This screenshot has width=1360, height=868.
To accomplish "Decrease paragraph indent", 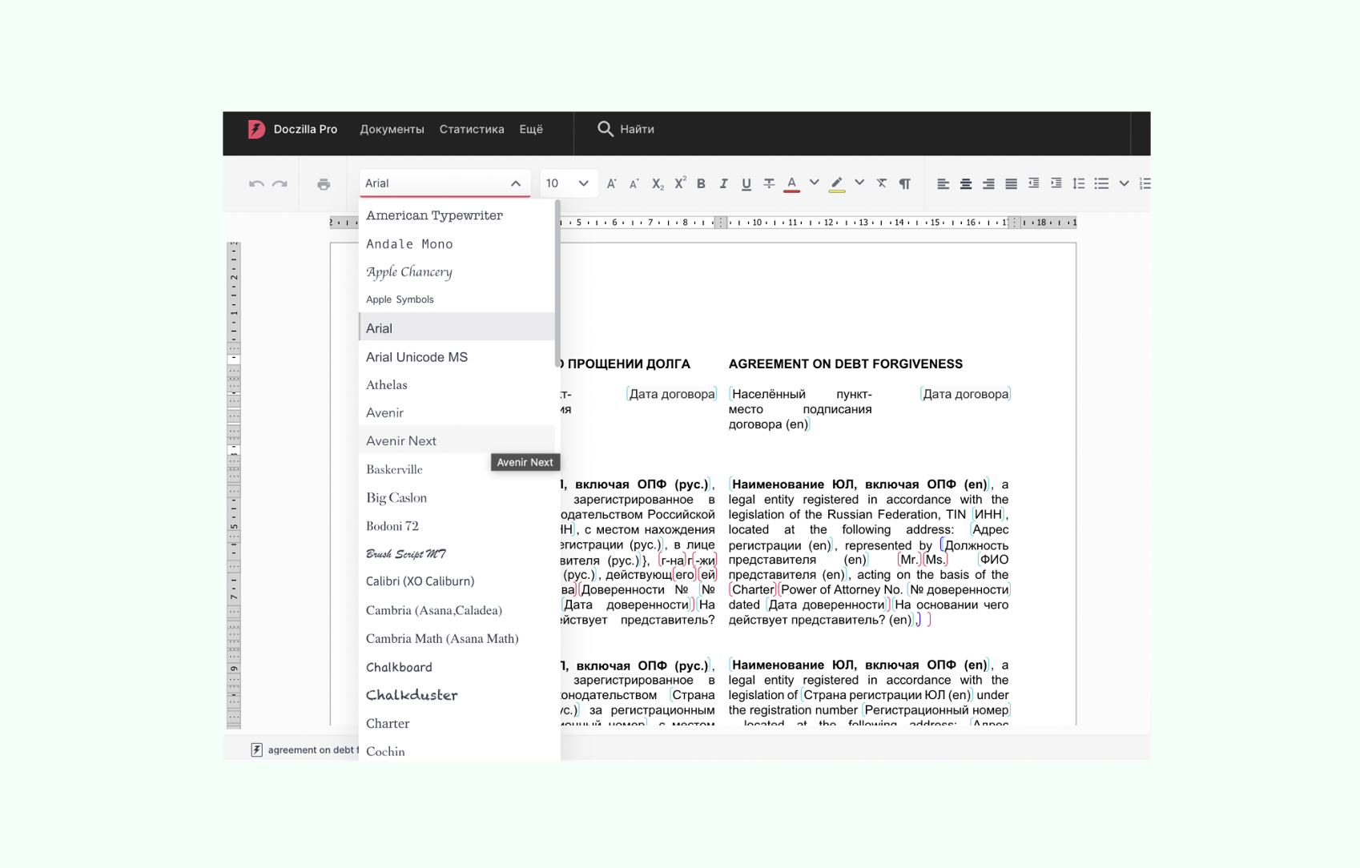I will (1033, 183).
